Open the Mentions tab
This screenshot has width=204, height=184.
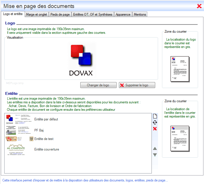[140, 14]
